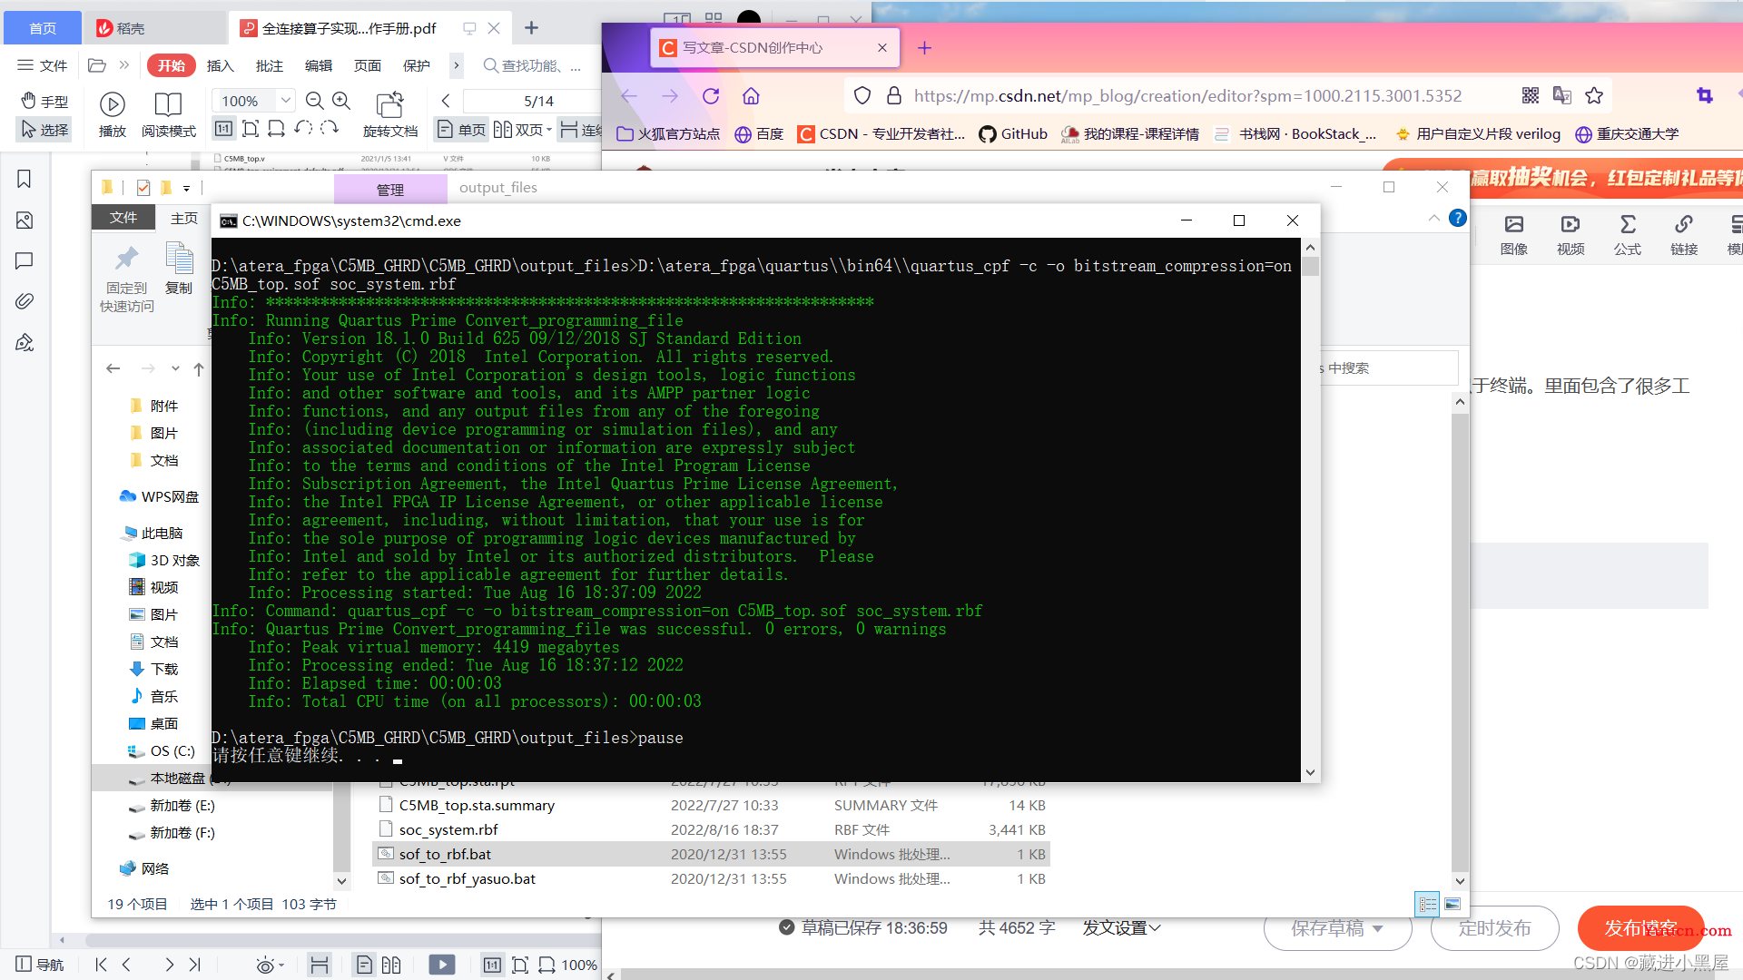Image resolution: width=1743 pixels, height=980 pixels.
Task: Toggle single page view in WPS
Action: coord(461,130)
